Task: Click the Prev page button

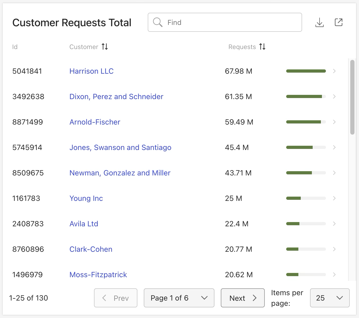Action: [116, 298]
